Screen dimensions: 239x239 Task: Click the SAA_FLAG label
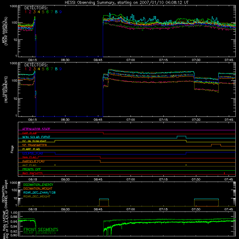coord(29,157)
